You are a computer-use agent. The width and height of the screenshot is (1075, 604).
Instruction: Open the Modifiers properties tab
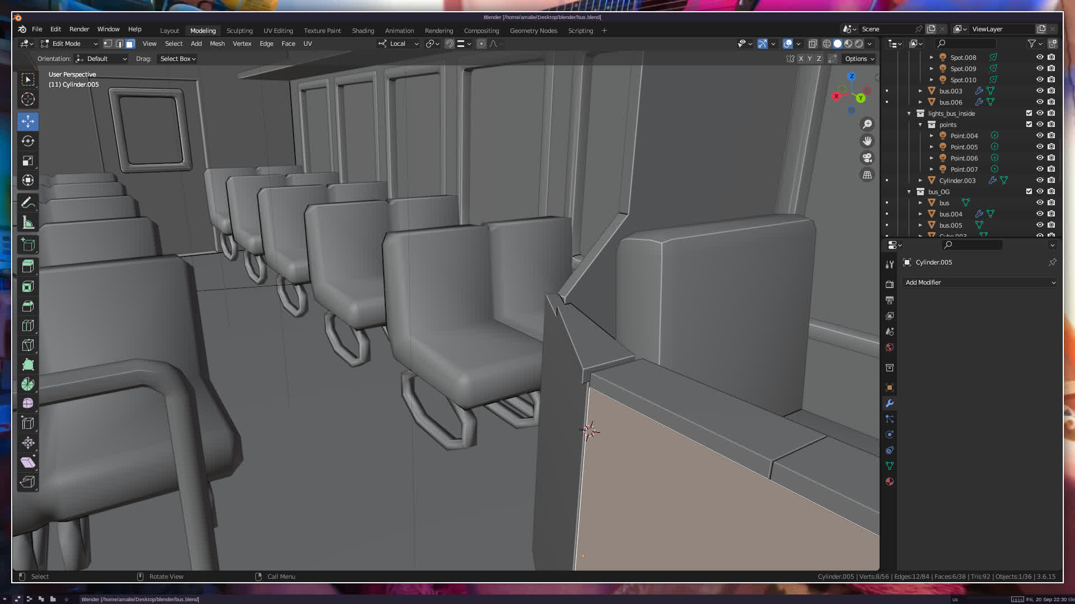coord(890,403)
